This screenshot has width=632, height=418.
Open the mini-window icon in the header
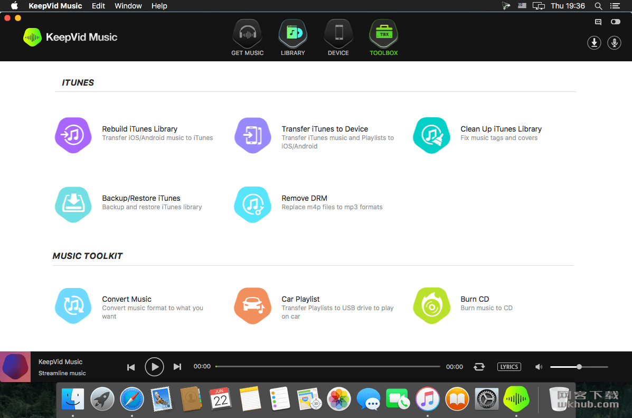[598, 22]
